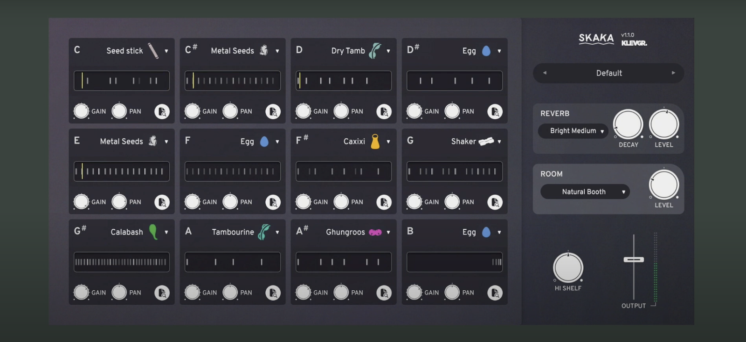Image resolution: width=746 pixels, height=342 pixels.
Task: Click the GAIN knob on A Tambourine pad
Action: click(x=192, y=293)
